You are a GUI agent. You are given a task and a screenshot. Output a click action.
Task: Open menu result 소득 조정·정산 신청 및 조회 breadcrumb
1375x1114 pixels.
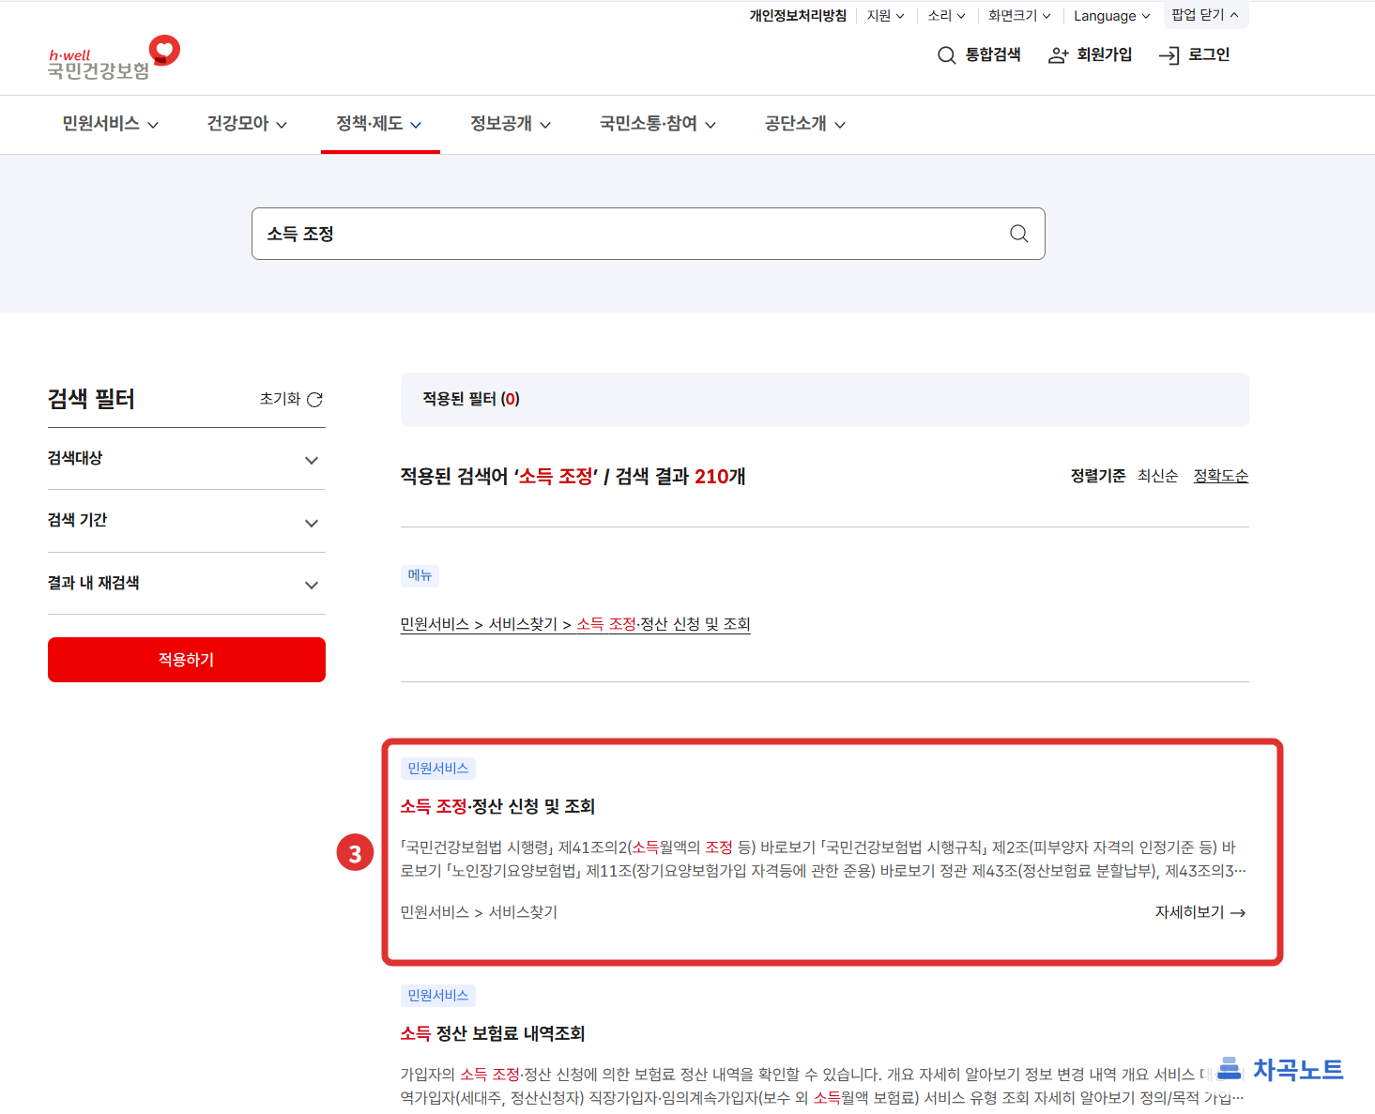tap(575, 624)
